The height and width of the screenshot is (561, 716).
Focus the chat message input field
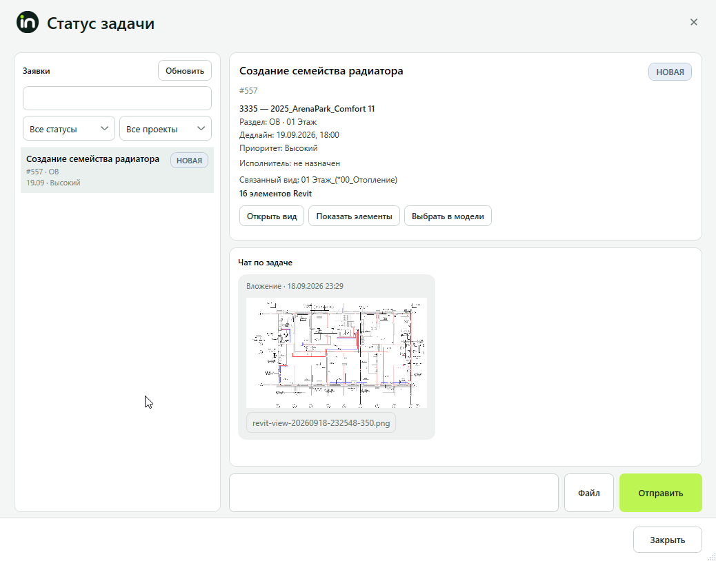coord(394,493)
